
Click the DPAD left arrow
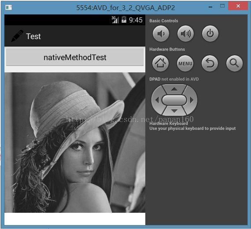[157, 100]
